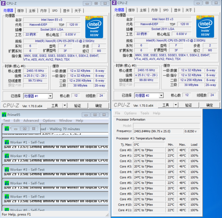Open Tools menu in temperature monitor window
Screen dimensions: 222x218
[x=145, y=113]
